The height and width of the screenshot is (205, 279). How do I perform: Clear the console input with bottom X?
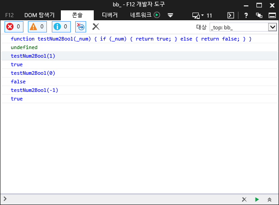pyautogui.click(x=244, y=199)
